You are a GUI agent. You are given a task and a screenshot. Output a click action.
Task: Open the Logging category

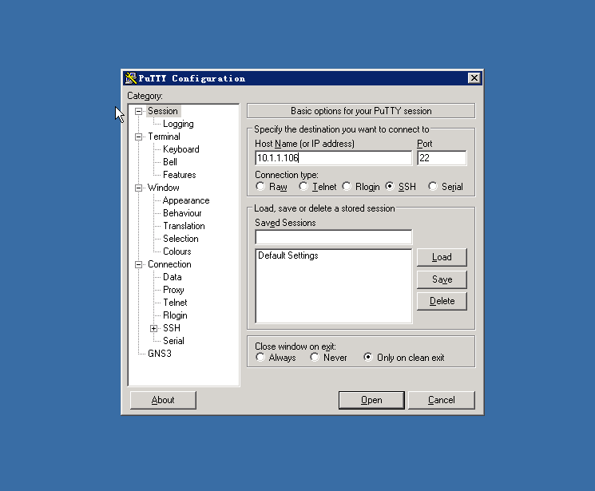(178, 124)
